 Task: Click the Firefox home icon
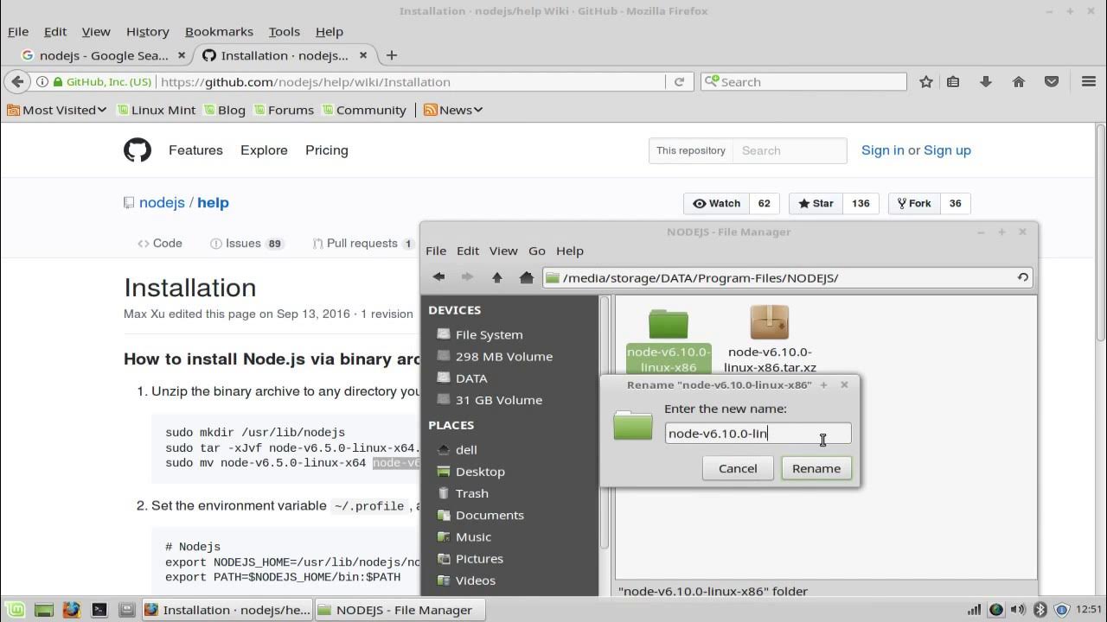point(1019,81)
